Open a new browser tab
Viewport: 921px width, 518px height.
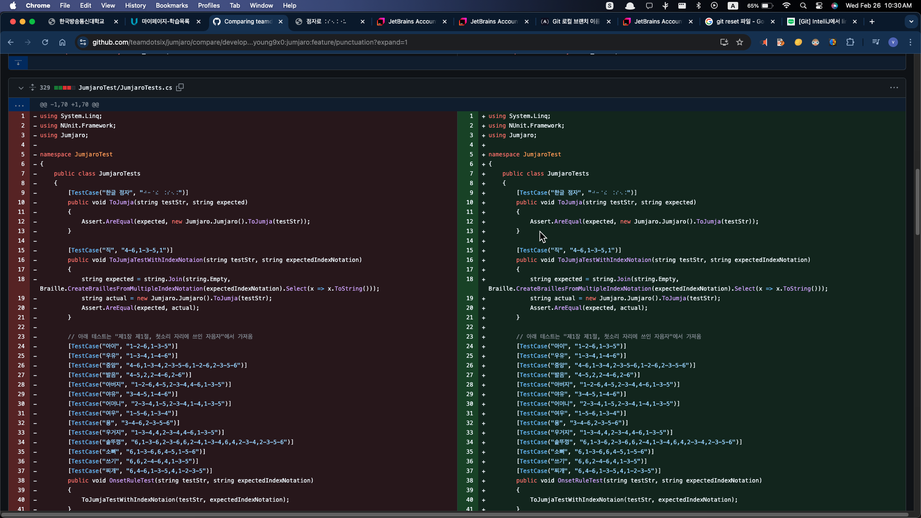coord(872,22)
